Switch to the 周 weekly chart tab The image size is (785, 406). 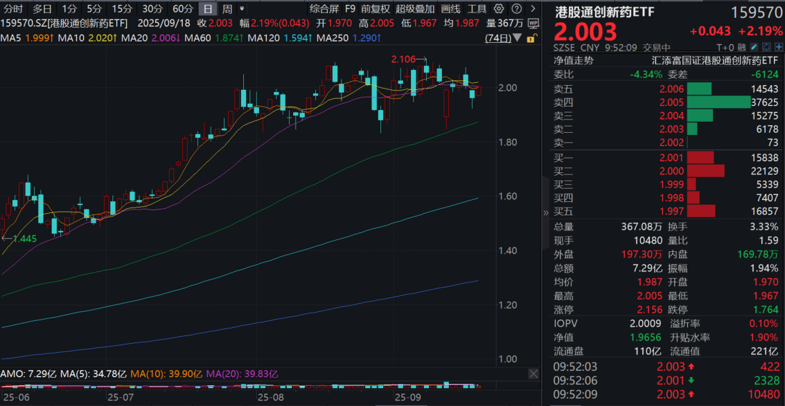point(226,8)
